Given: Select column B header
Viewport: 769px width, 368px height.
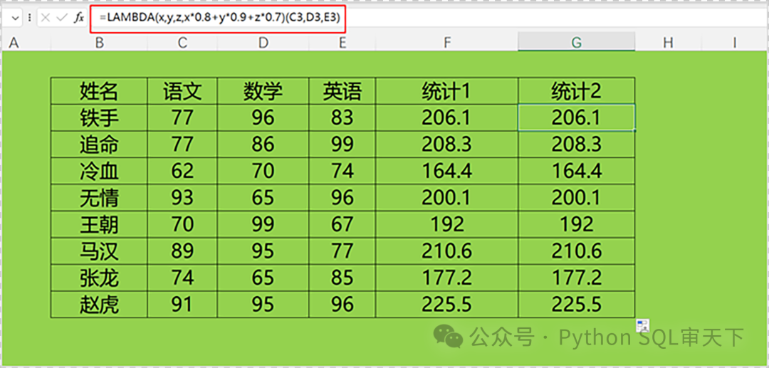Looking at the screenshot, I should click(x=99, y=43).
